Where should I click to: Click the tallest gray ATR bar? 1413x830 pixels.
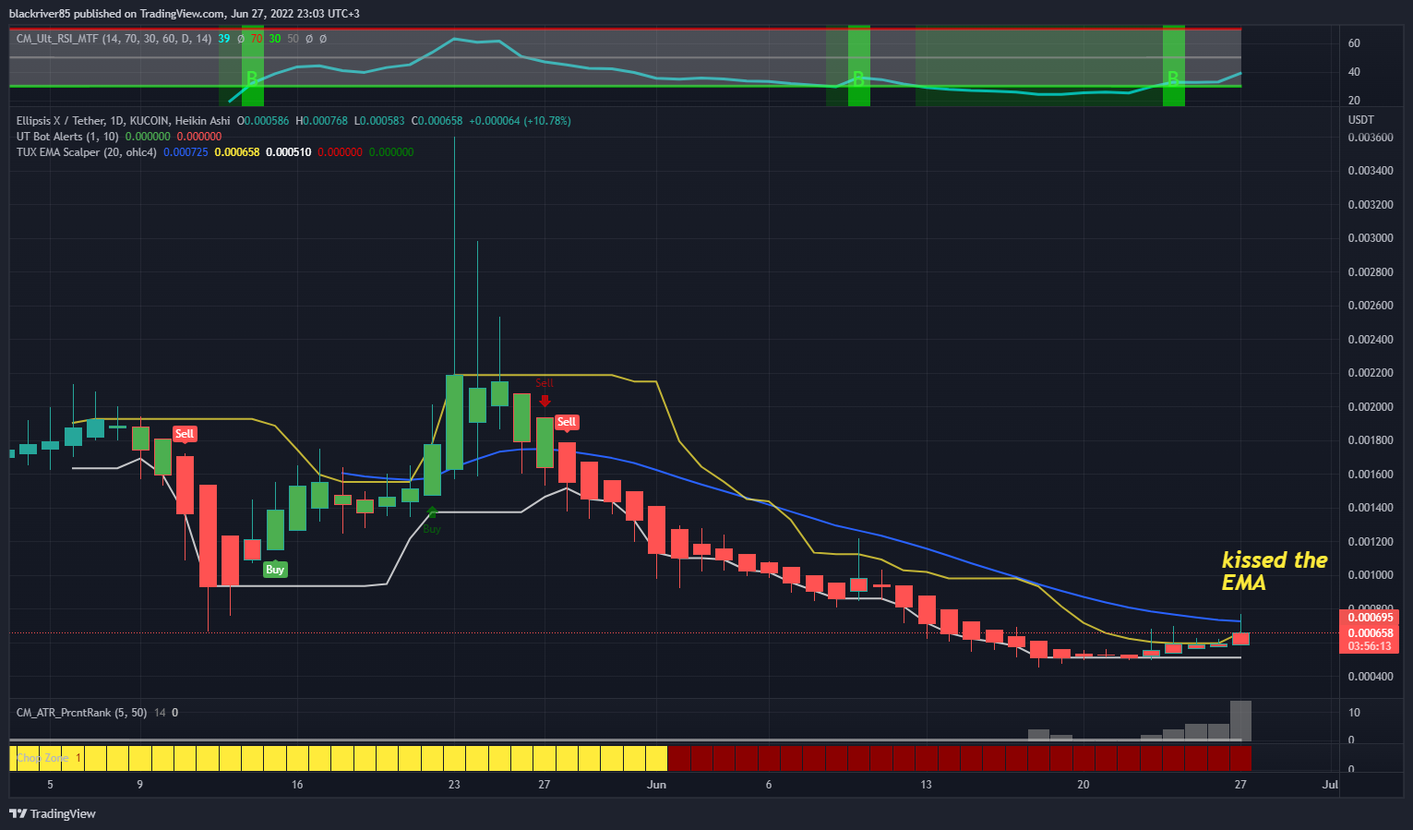tap(1241, 721)
